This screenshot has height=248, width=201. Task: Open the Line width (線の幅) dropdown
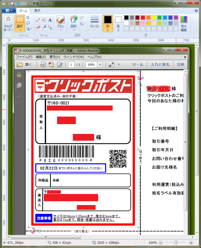pos(95,23)
